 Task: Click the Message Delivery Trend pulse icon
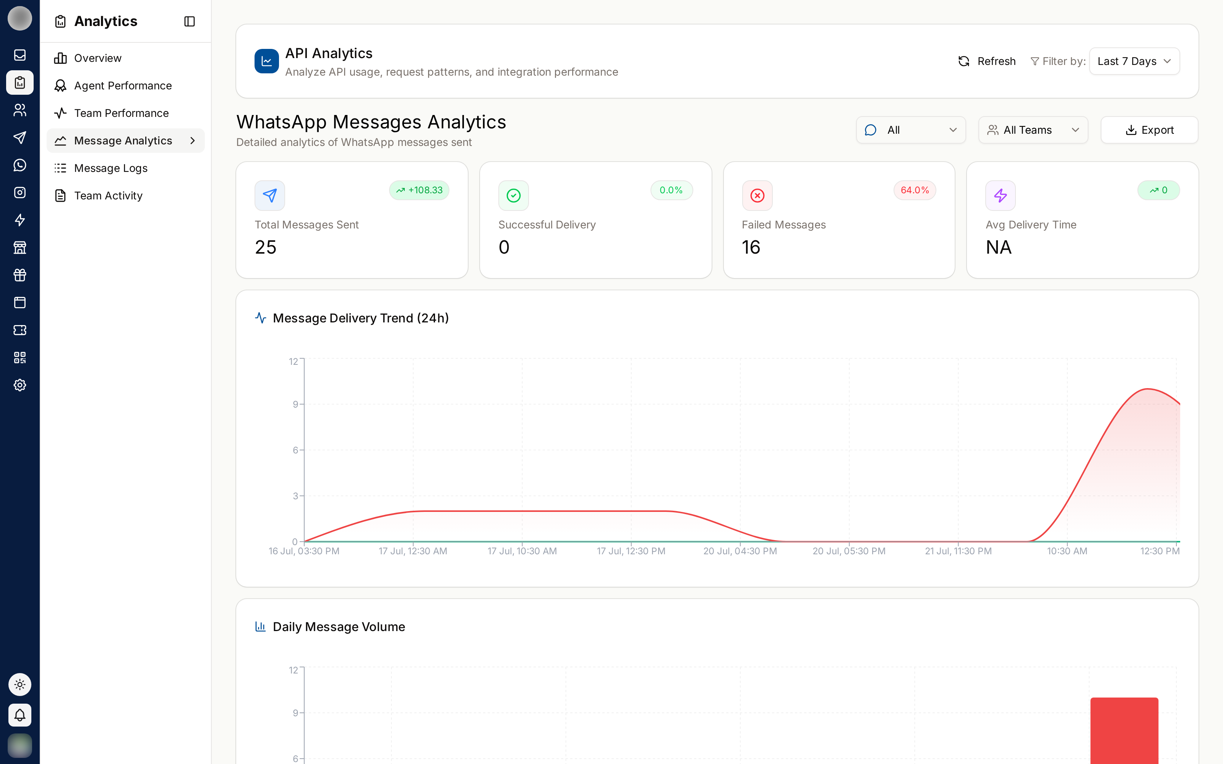tap(261, 318)
